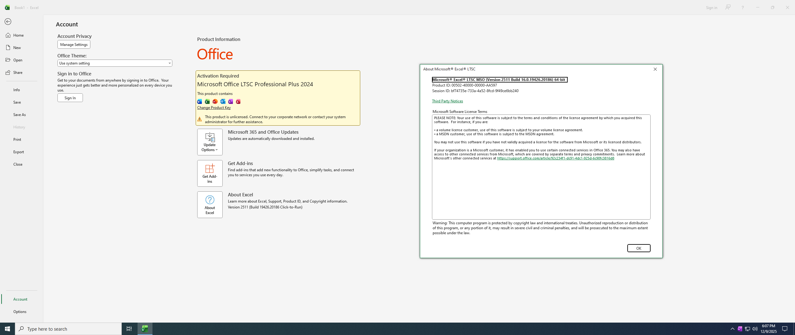Image resolution: width=795 pixels, height=335 pixels.
Task: Open Windows Task View
Action: click(x=129, y=328)
